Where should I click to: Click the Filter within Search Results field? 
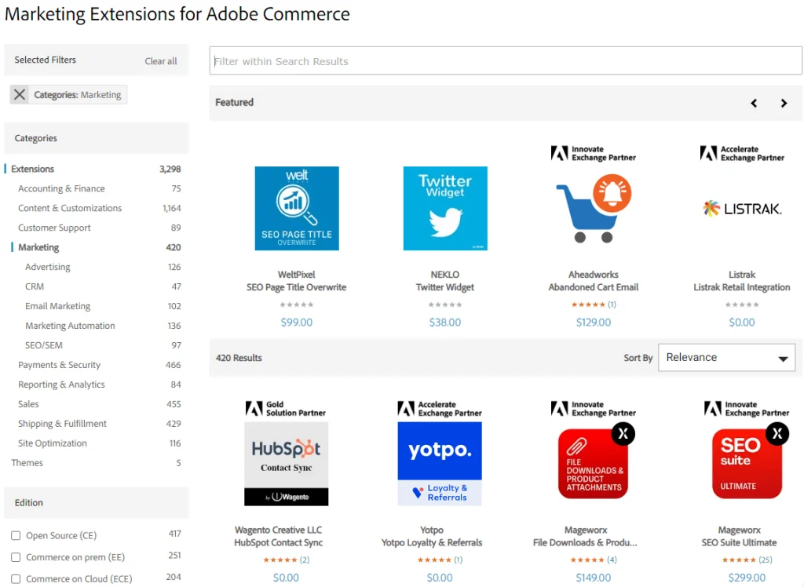(505, 61)
